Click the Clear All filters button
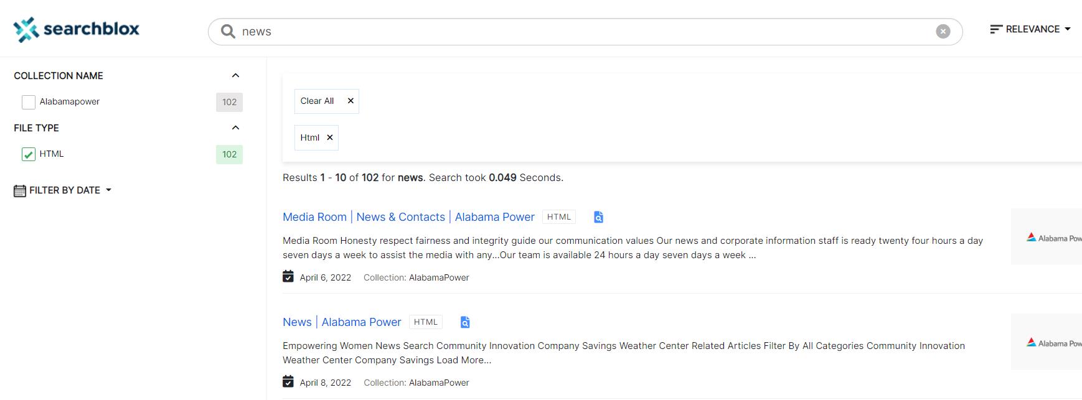 [x=327, y=101]
